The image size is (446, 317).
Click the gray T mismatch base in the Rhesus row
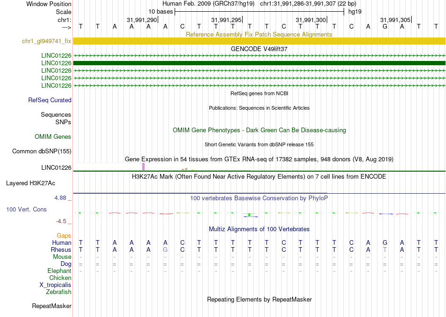pyautogui.click(x=385, y=249)
